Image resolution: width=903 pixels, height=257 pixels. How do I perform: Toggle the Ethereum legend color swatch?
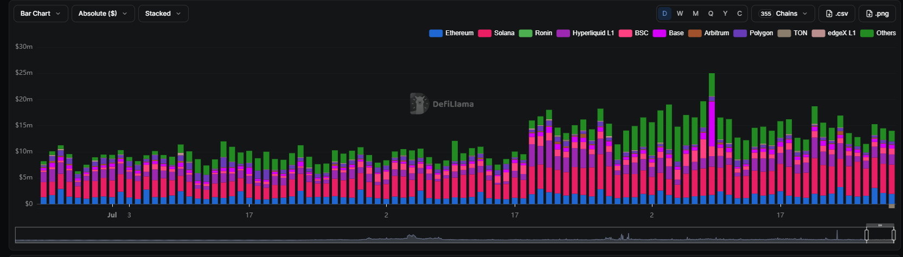(x=436, y=33)
